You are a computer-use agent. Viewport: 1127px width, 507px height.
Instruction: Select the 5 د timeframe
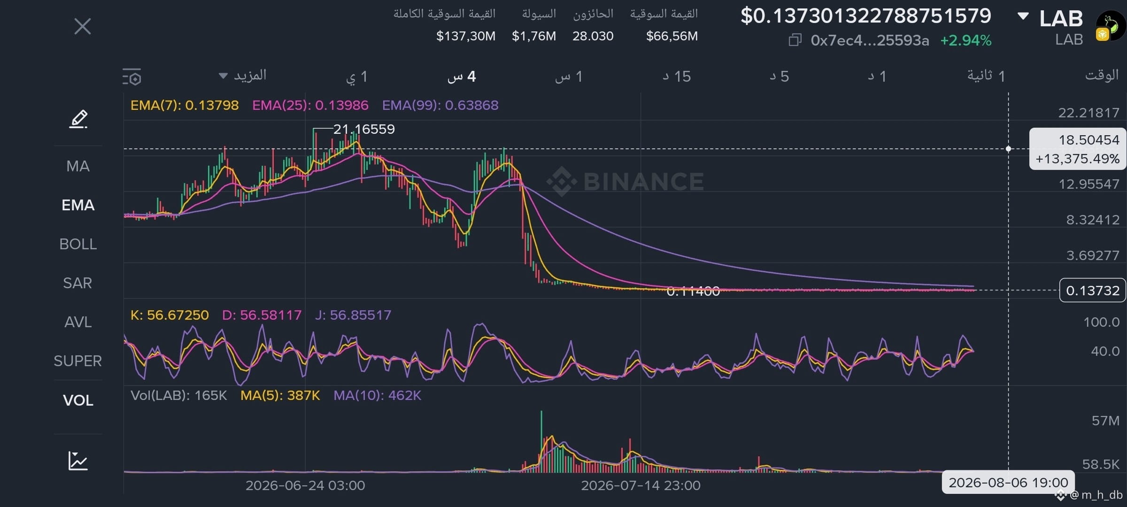(780, 77)
